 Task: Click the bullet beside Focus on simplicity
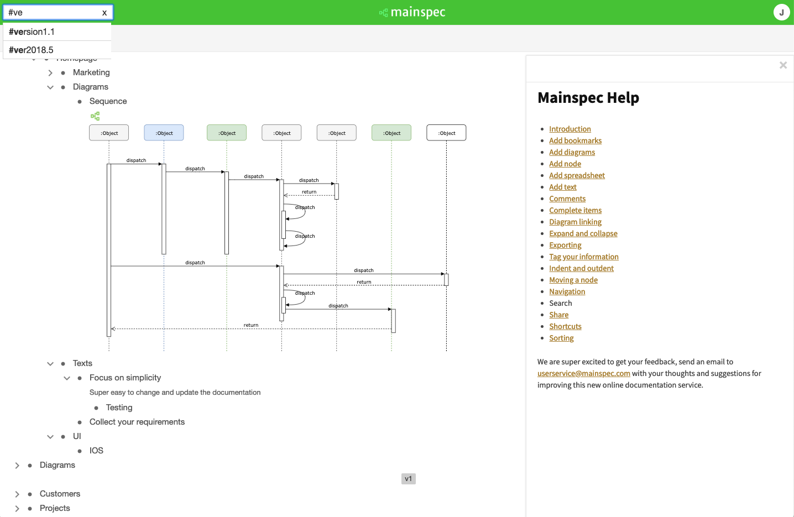pos(80,378)
